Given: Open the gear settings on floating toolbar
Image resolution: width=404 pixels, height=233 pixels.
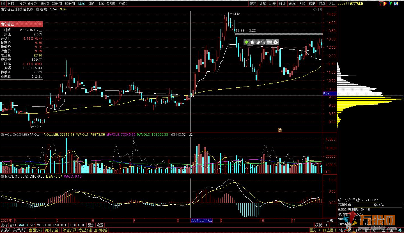Looking at the screenshot, I should point(276,42).
